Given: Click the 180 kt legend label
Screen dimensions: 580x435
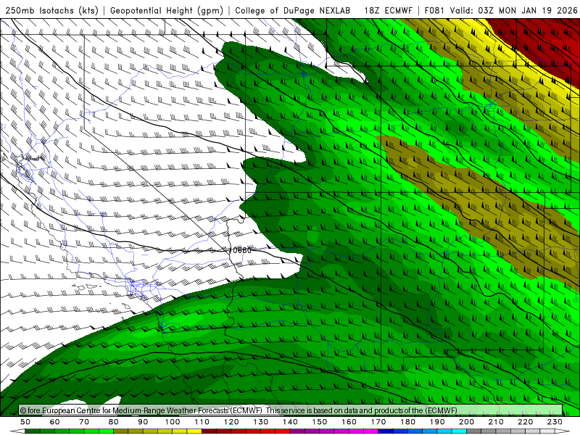Looking at the screenshot, I should [408, 422].
